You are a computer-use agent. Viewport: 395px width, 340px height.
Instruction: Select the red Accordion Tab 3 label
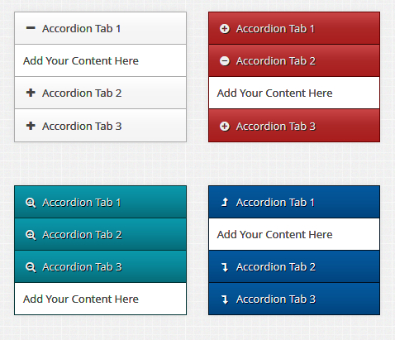[276, 126]
